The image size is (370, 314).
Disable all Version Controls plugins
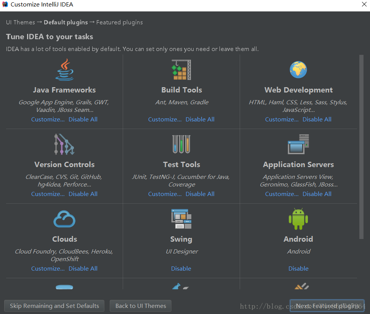click(83, 194)
